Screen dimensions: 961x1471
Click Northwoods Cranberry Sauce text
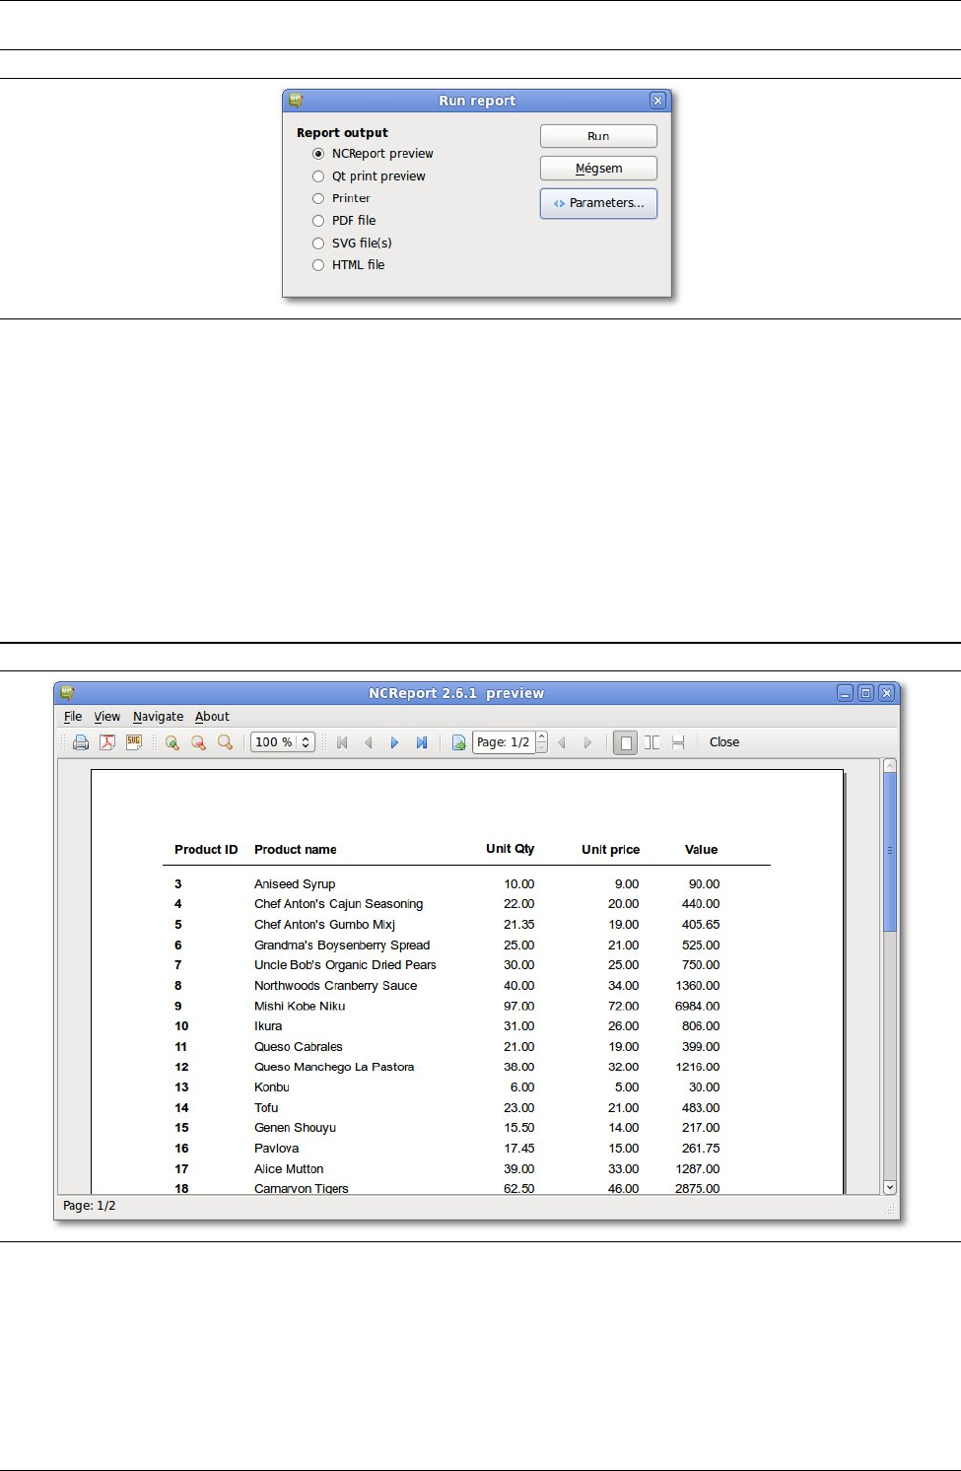[336, 986]
